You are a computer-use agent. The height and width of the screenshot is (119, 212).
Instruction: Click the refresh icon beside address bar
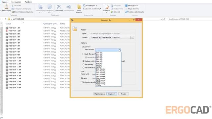click(x=164, y=19)
